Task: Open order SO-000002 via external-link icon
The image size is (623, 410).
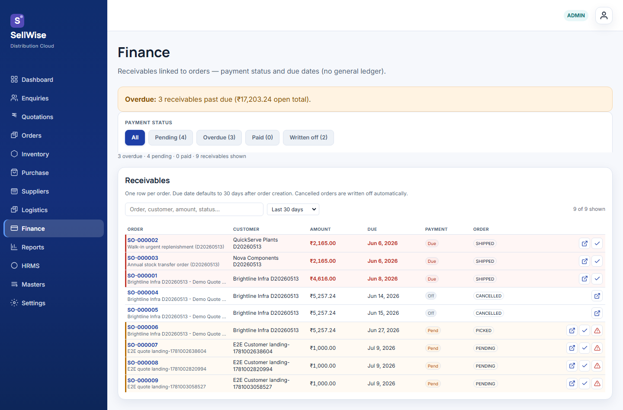Action: [x=584, y=243]
